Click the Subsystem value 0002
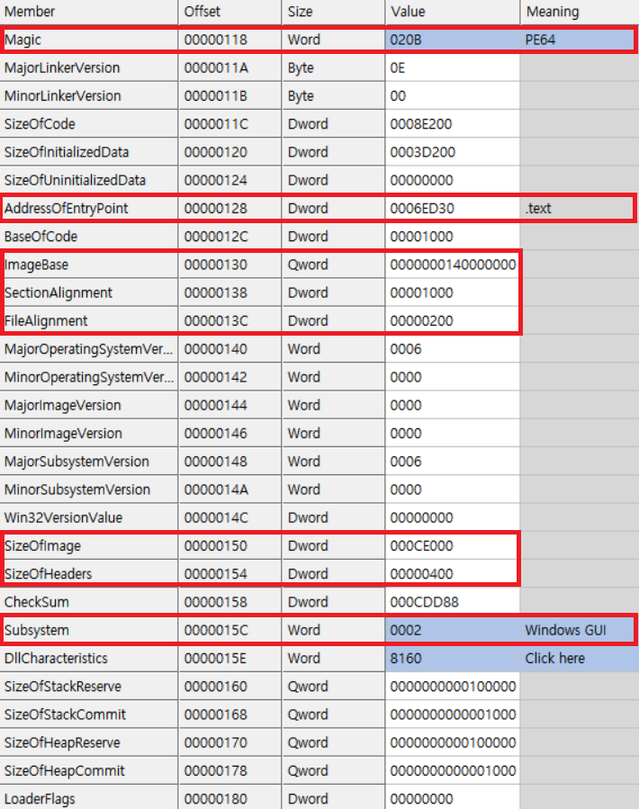This screenshot has height=809, width=639. (x=453, y=630)
